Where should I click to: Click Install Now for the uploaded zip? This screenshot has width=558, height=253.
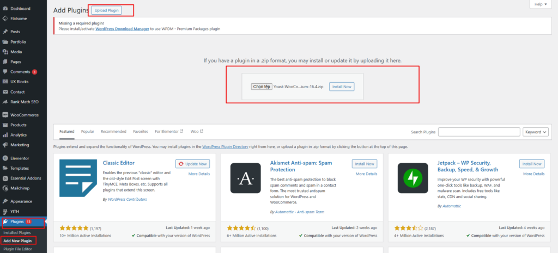[x=342, y=87]
